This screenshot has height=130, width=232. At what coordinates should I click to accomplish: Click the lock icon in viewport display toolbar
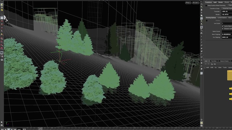click(202, 10)
